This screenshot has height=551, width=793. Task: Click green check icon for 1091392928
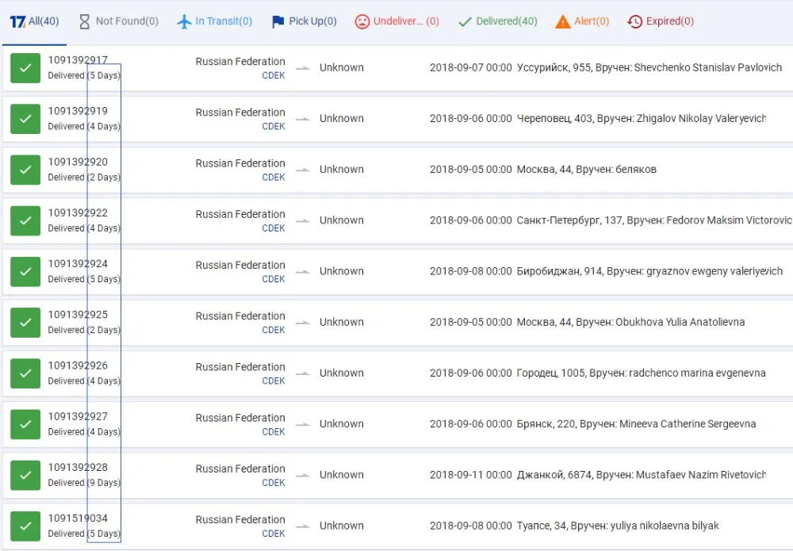point(25,475)
